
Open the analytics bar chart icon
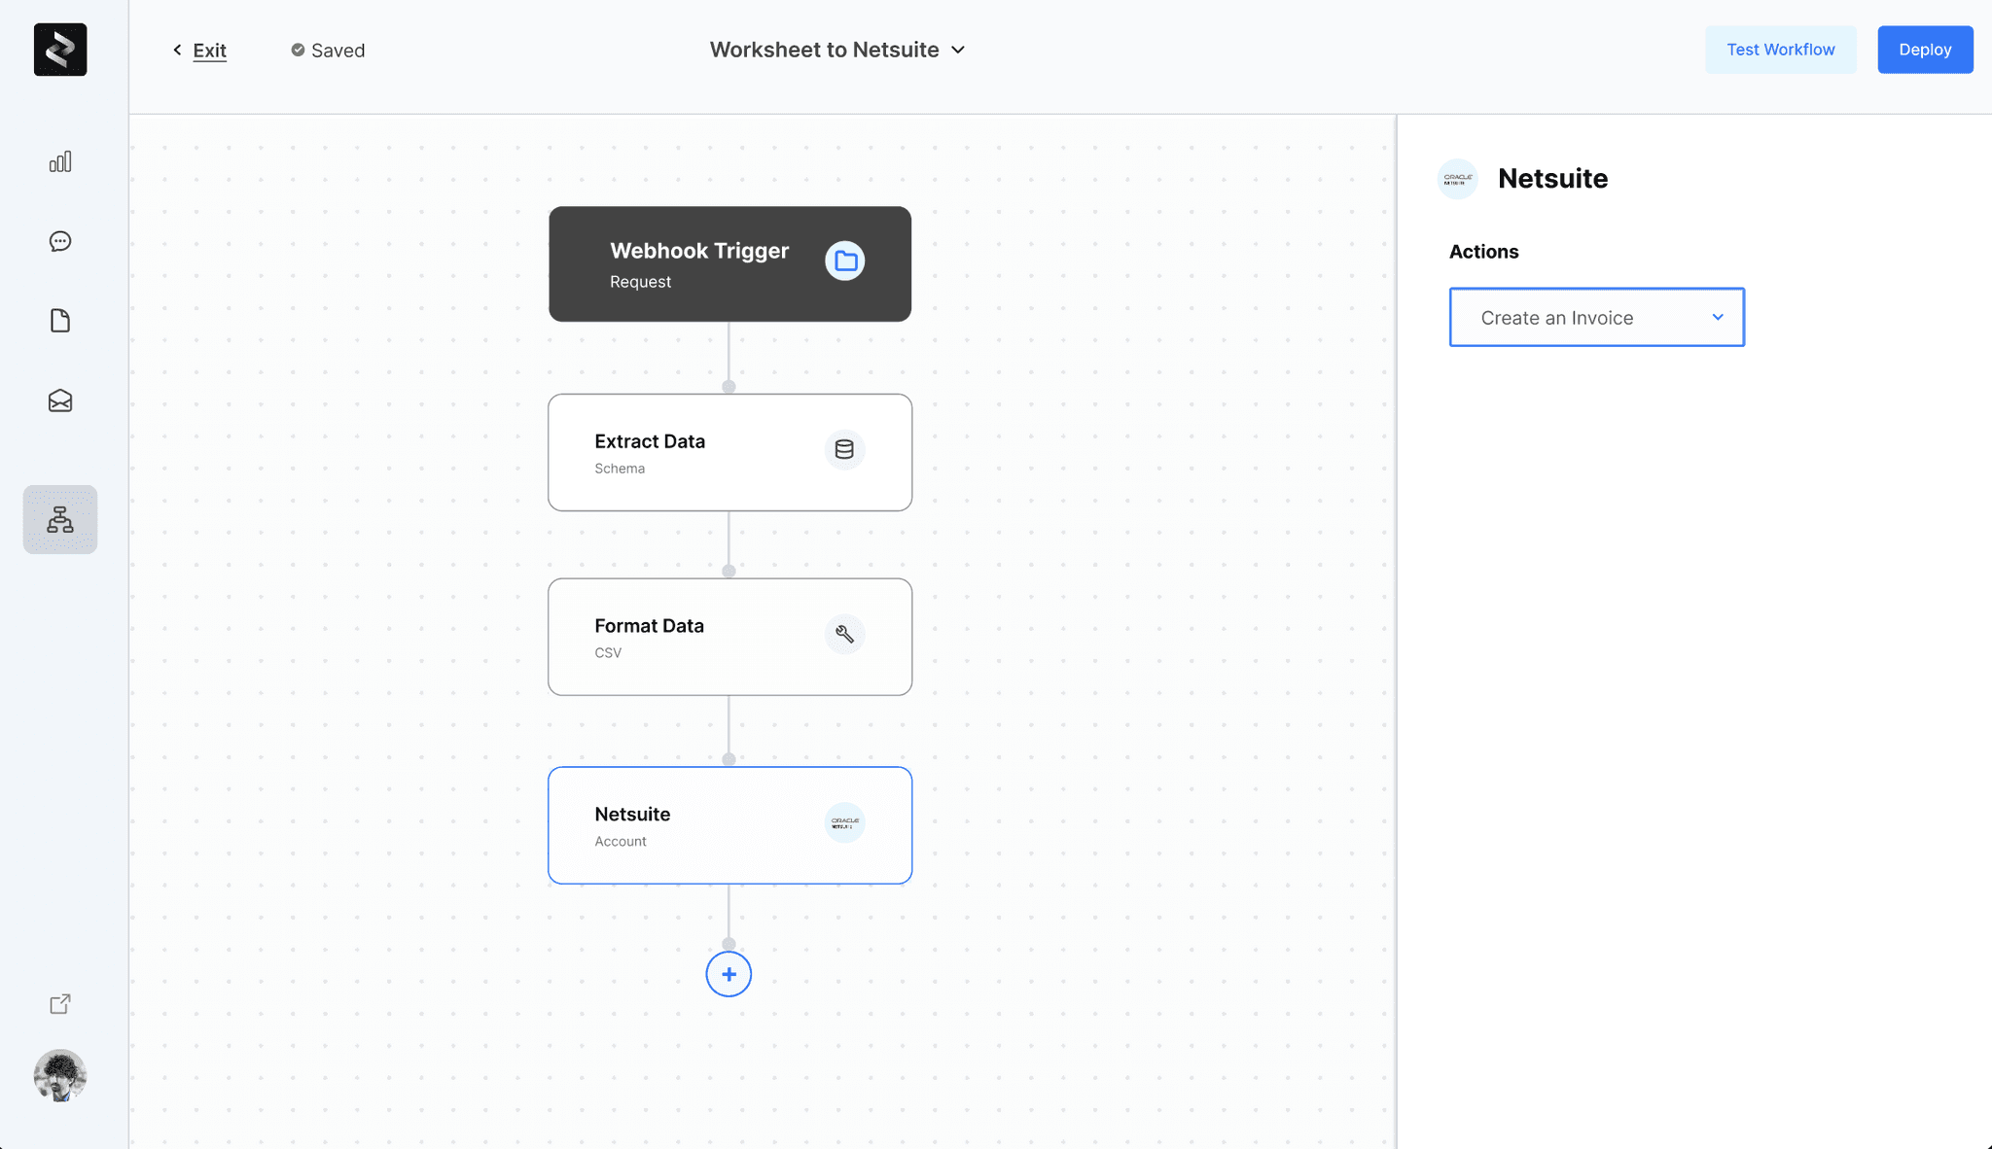60,161
